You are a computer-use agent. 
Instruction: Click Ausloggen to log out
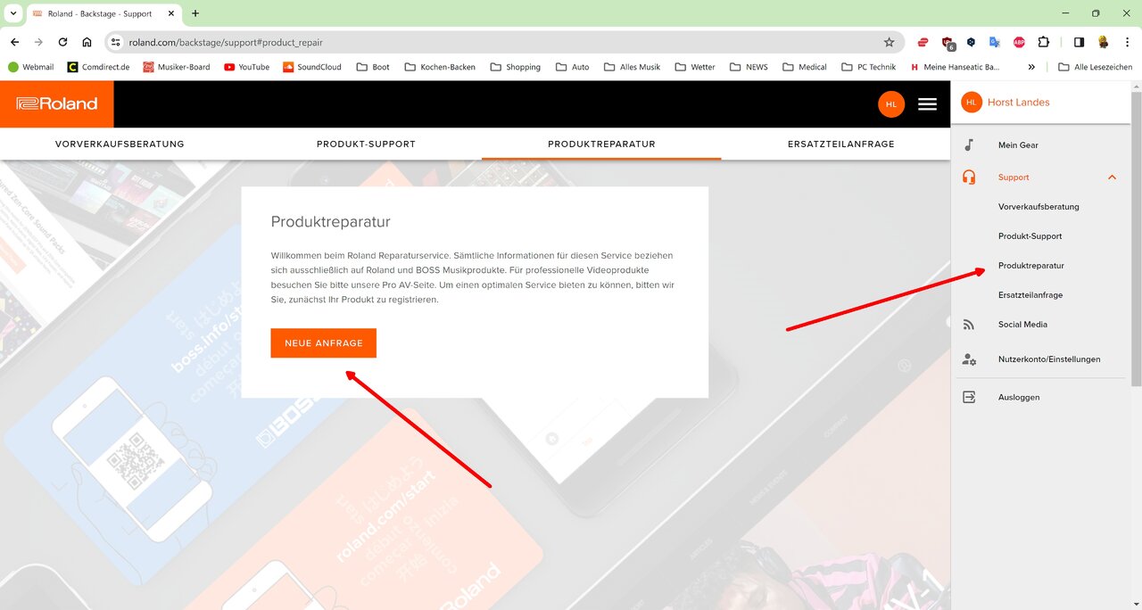pyautogui.click(x=1019, y=397)
